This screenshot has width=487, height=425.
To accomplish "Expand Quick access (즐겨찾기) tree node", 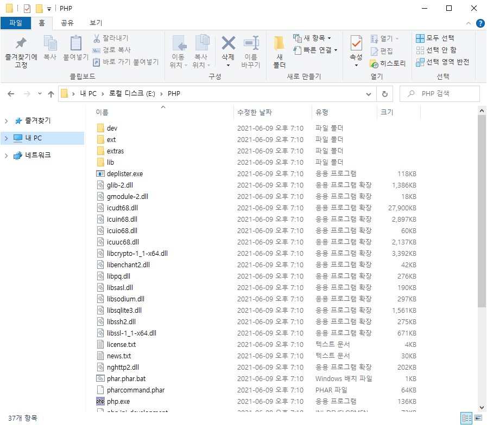I will tap(6, 121).
